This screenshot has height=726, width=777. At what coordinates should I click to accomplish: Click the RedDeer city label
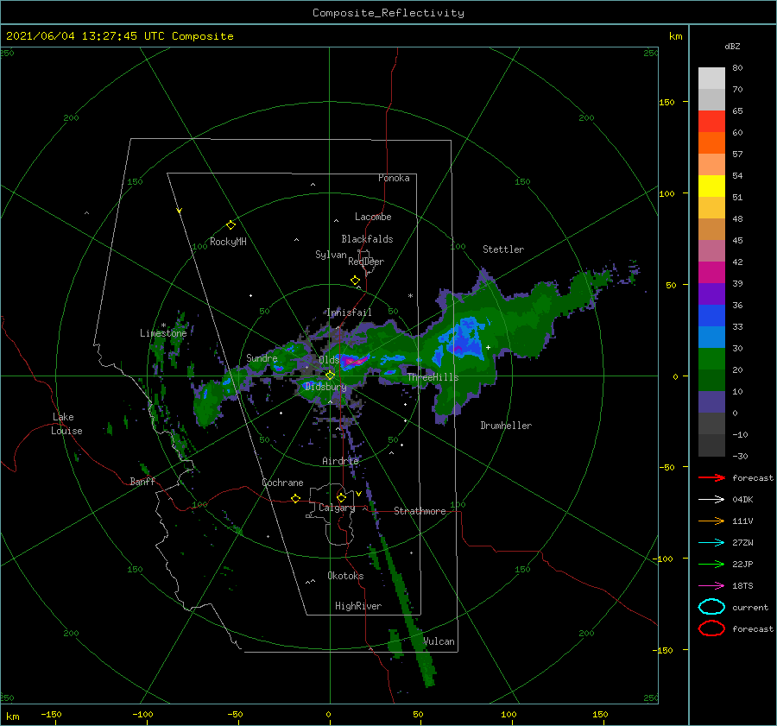coord(366,262)
